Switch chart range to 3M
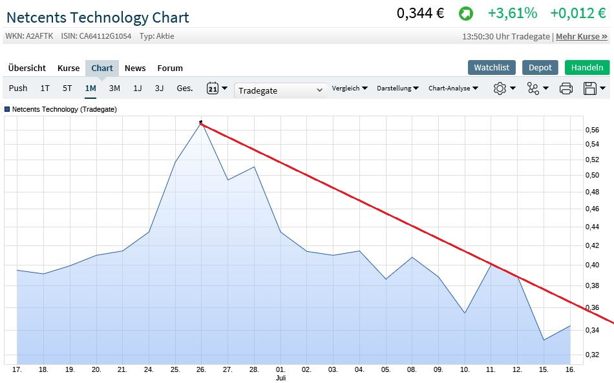Screen dimensions: 614x383 coord(114,88)
